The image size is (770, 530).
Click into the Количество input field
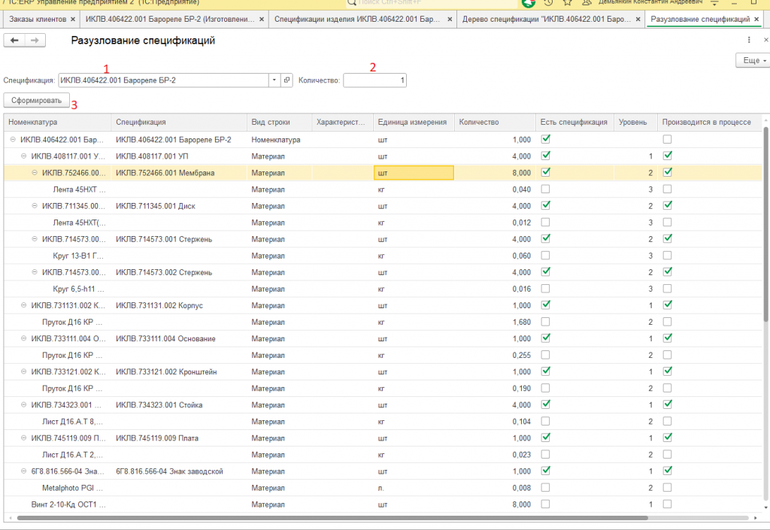[x=374, y=80]
